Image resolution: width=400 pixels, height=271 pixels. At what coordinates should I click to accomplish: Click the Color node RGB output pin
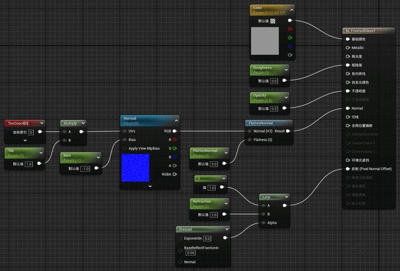290,21
